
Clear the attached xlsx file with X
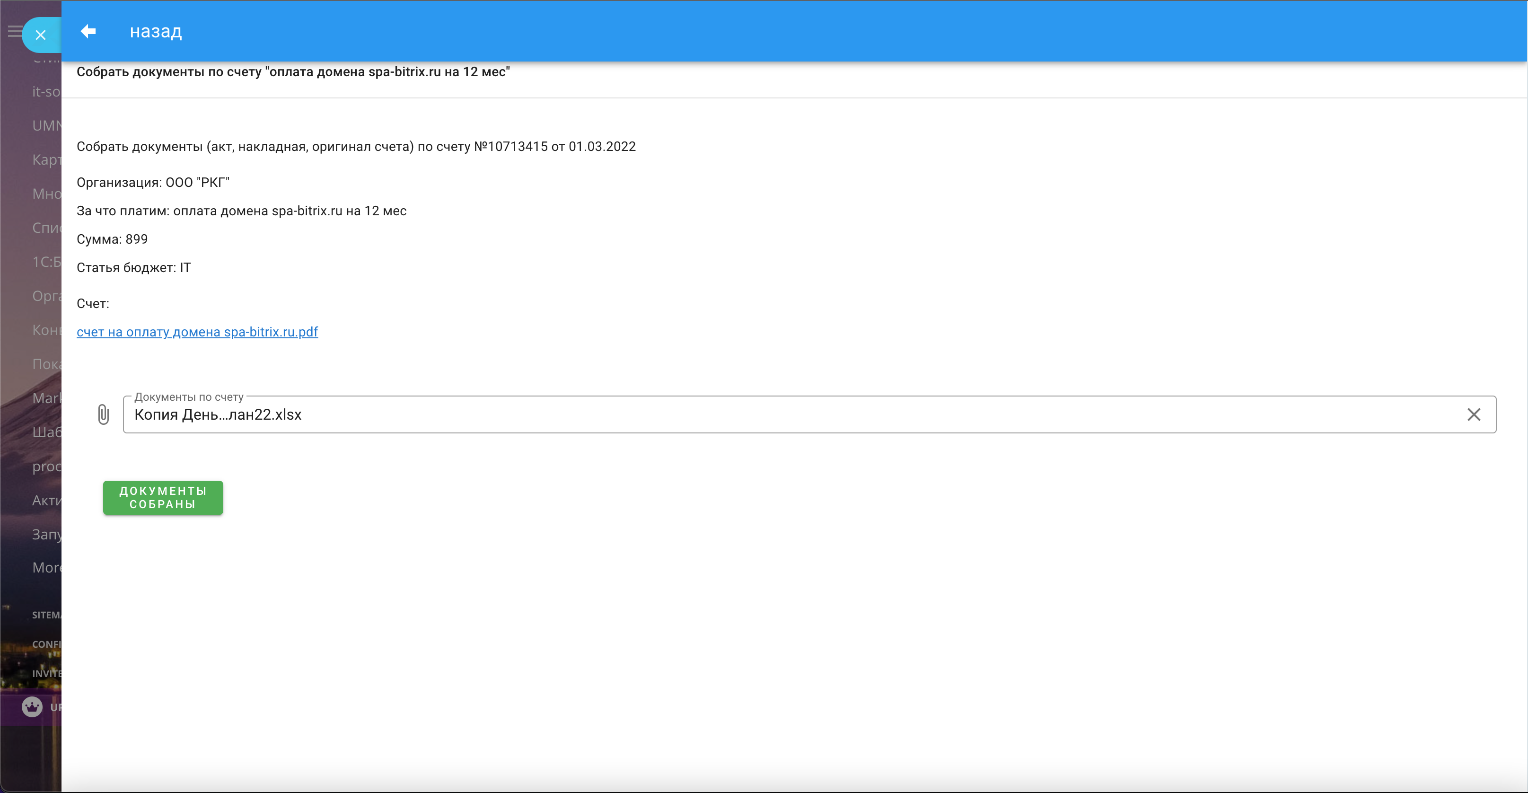click(x=1474, y=414)
